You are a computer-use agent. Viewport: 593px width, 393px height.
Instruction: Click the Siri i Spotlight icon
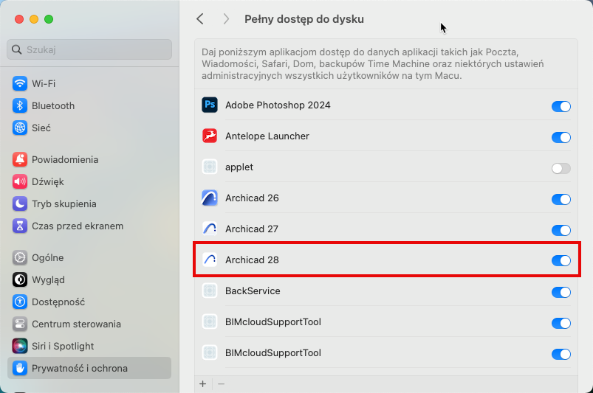[20, 346]
